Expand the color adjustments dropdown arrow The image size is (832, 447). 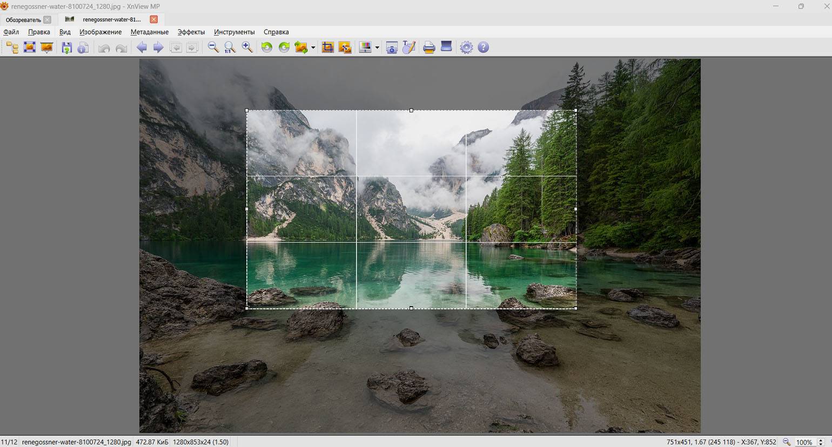(377, 48)
